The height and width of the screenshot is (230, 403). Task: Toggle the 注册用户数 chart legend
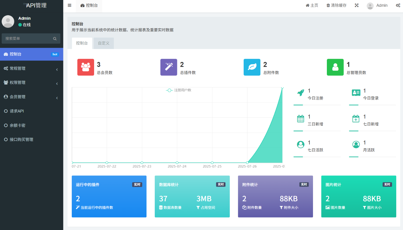(178, 90)
